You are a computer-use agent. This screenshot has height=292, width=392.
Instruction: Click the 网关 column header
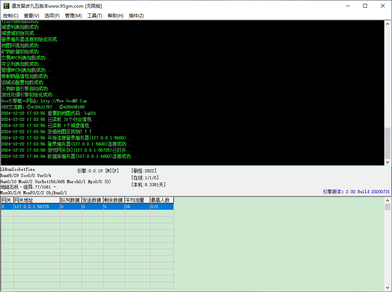(x=7, y=200)
